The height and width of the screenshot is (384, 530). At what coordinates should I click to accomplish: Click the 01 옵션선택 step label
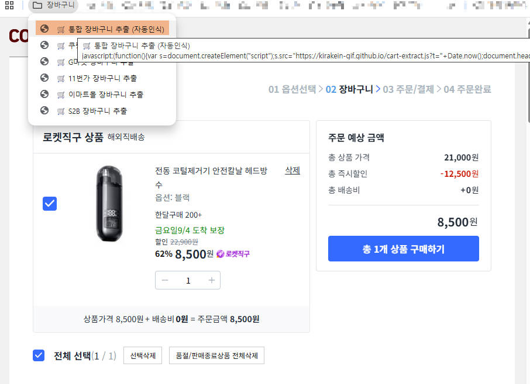(x=292, y=89)
